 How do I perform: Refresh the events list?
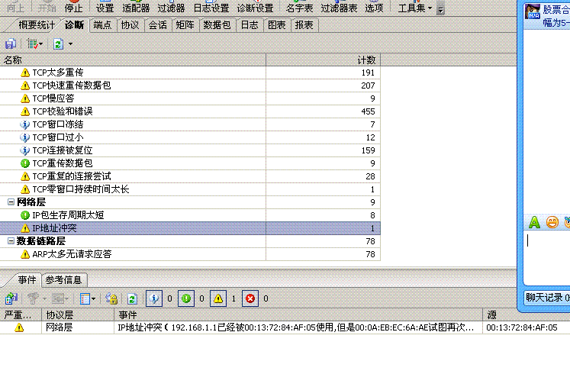132,298
